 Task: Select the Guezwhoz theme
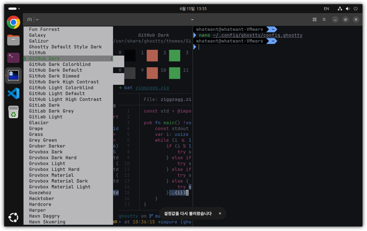(68, 193)
